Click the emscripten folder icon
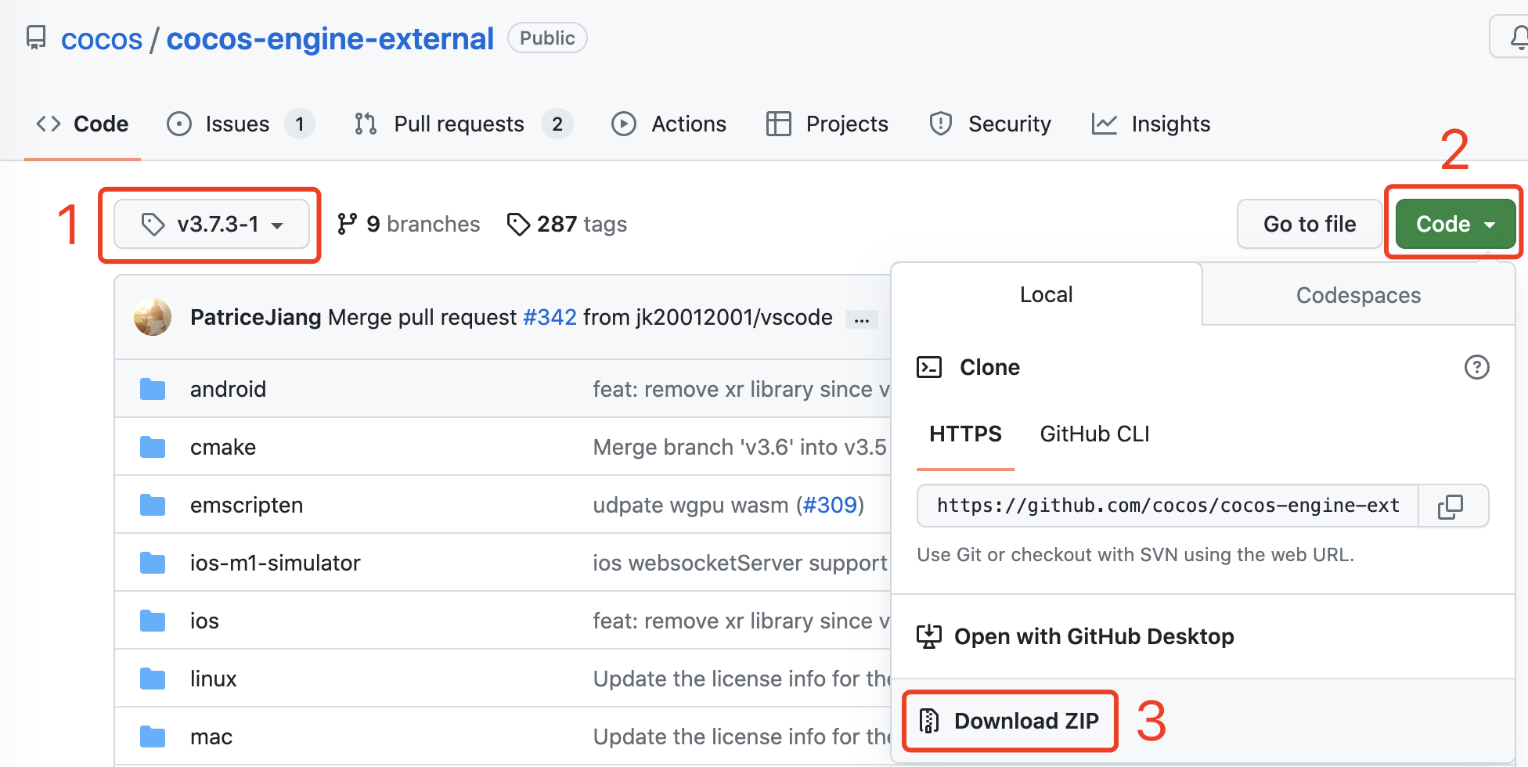Viewport: 1528px width, 767px height. tap(153, 505)
